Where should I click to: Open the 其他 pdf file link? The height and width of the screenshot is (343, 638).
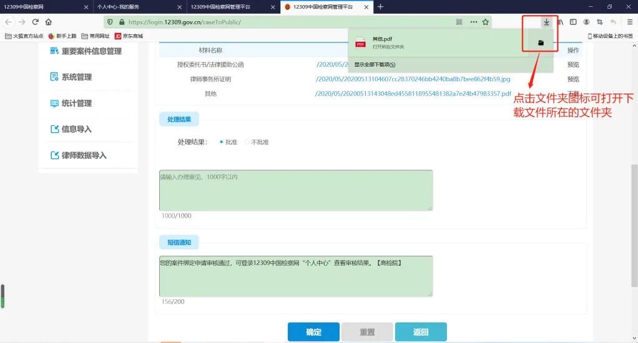click(x=413, y=94)
